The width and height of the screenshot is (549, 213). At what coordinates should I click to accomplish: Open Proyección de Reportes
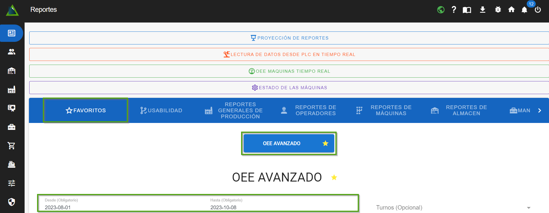click(x=289, y=38)
